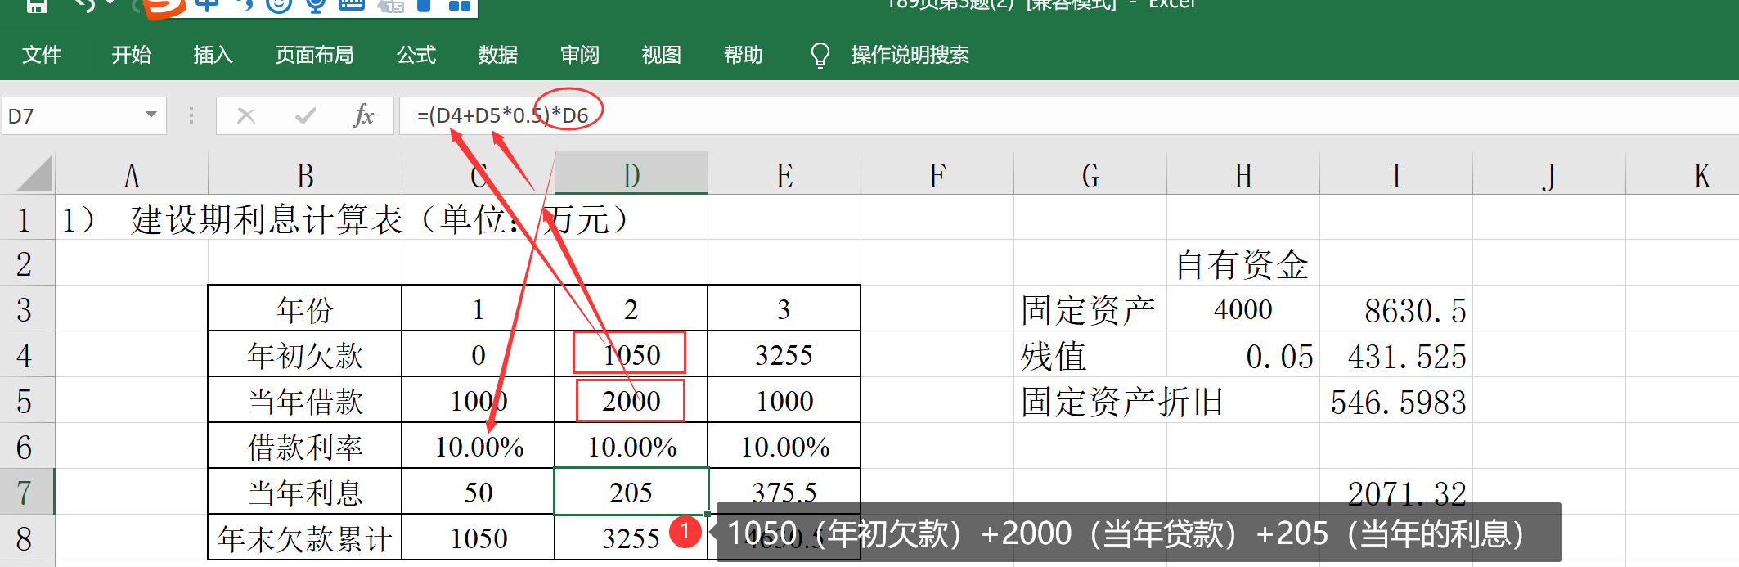
Task: Click the save icon in quick access toolbar
Action: tap(36, 7)
